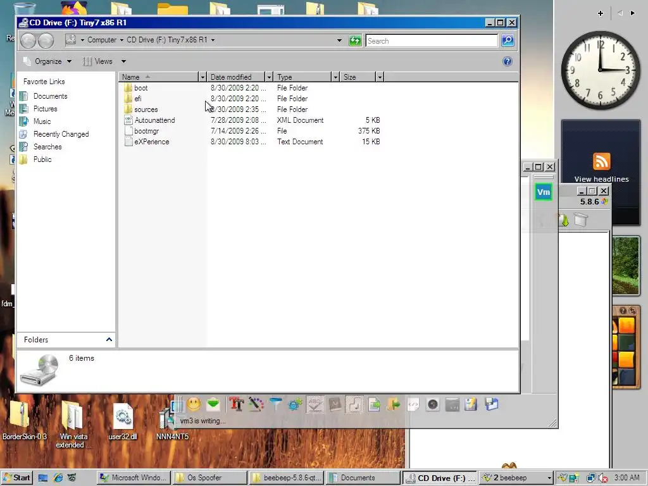Sort by Date modified column header
The width and height of the screenshot is (648, 486).
236,77
